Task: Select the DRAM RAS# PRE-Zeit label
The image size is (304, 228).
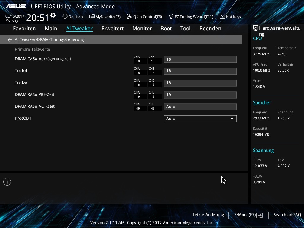Action: pos(34,94)
